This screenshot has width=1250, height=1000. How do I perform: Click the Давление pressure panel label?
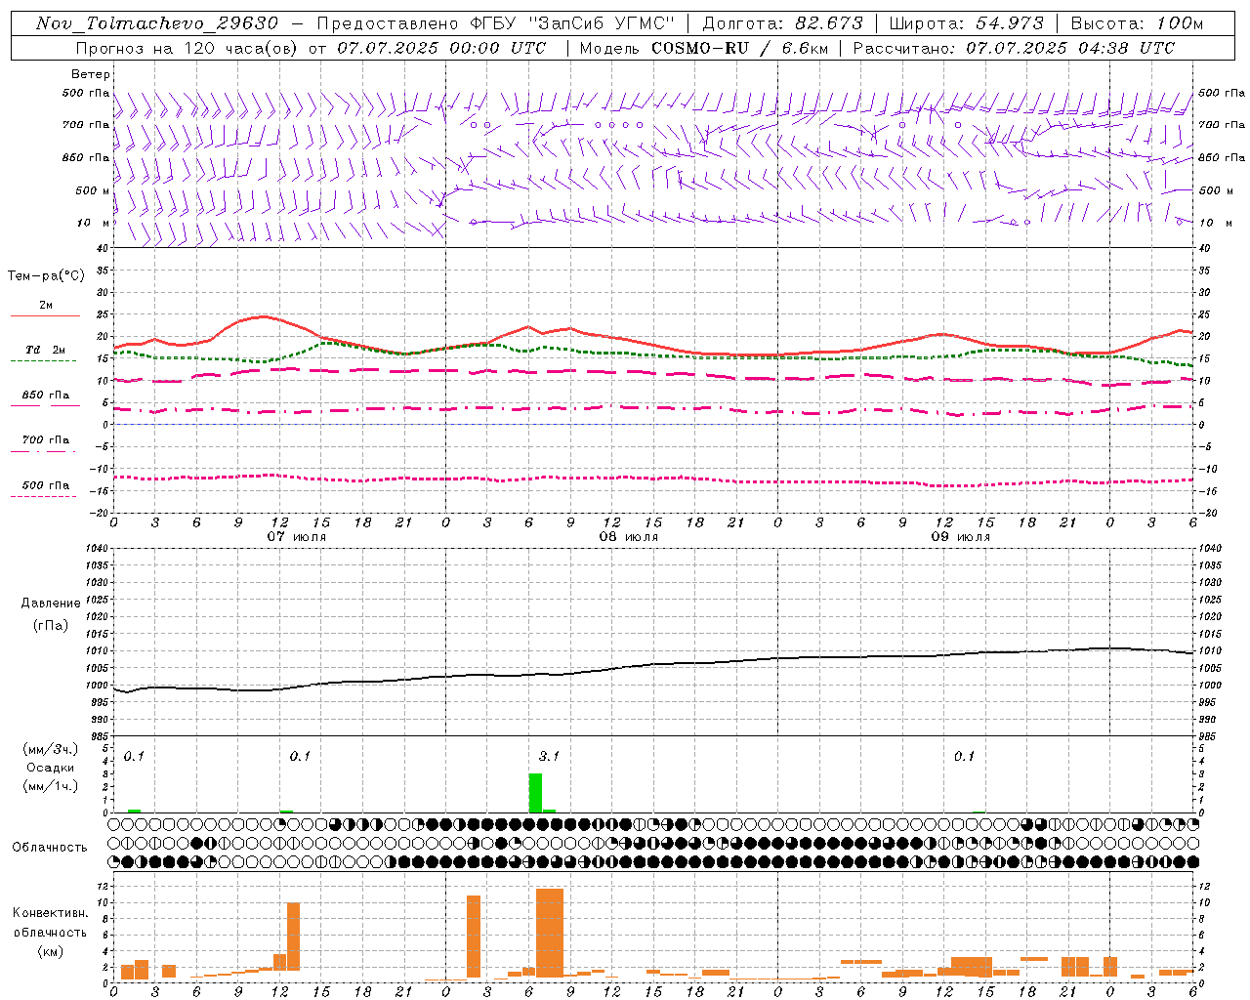click(51, 604)
